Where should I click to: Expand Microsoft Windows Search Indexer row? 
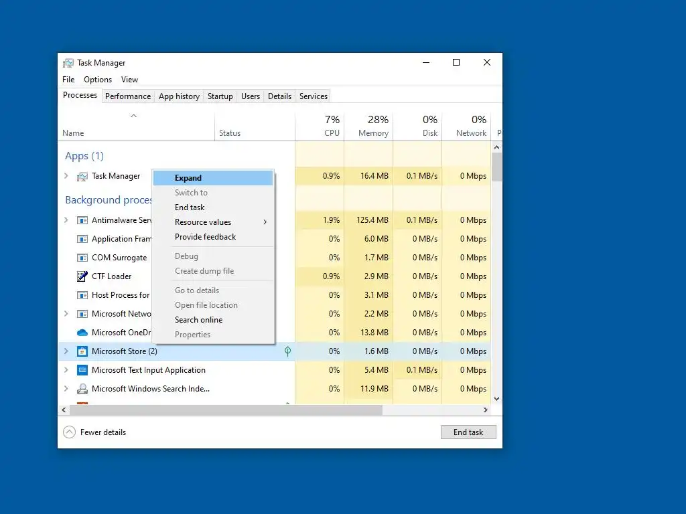coord(66,389)
